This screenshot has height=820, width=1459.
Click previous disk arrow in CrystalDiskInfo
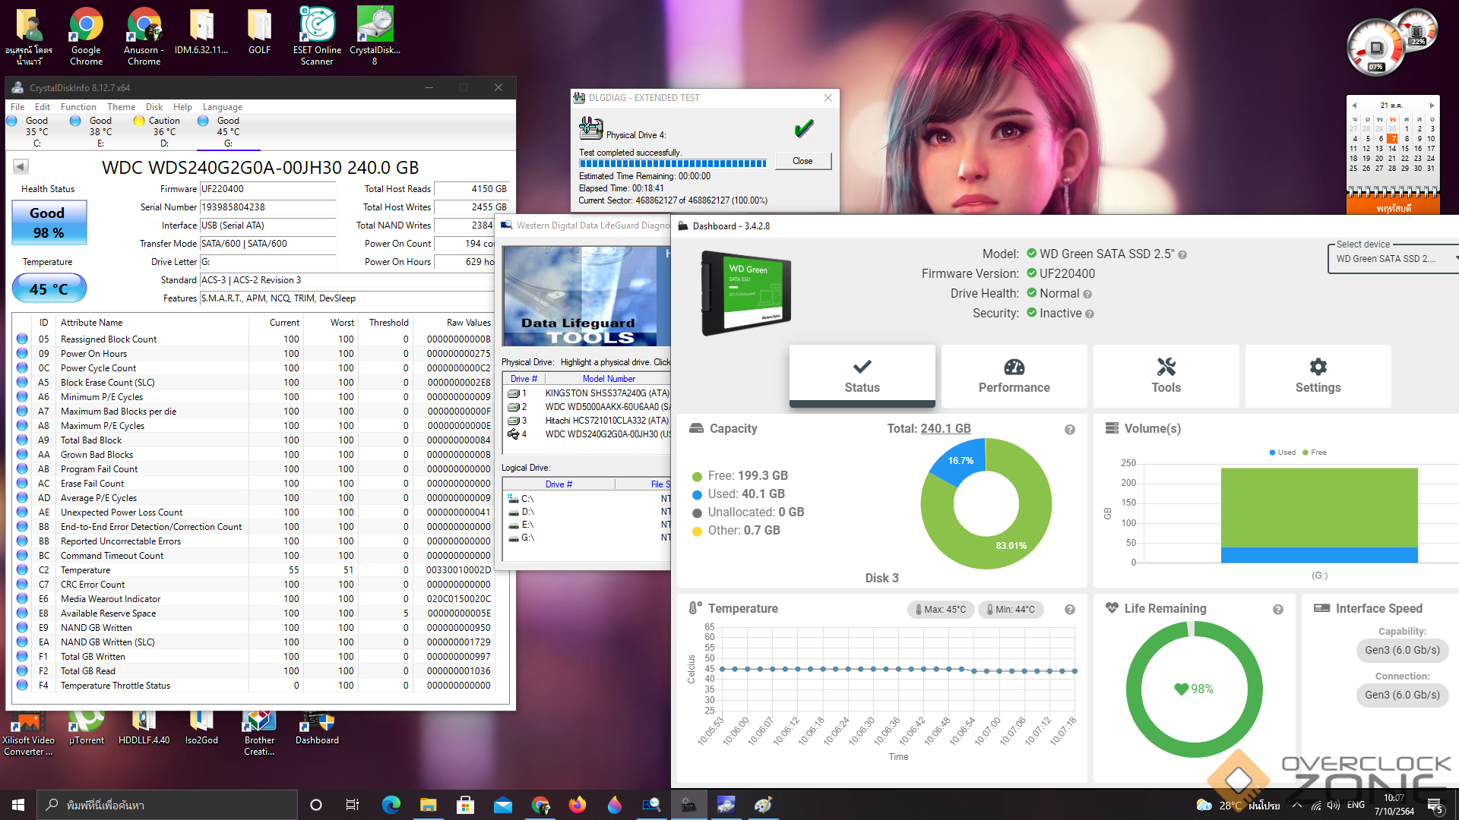coord(21,166)
